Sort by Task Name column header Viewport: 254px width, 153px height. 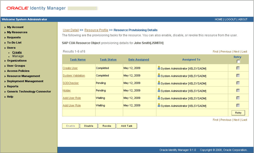[78, 59]
